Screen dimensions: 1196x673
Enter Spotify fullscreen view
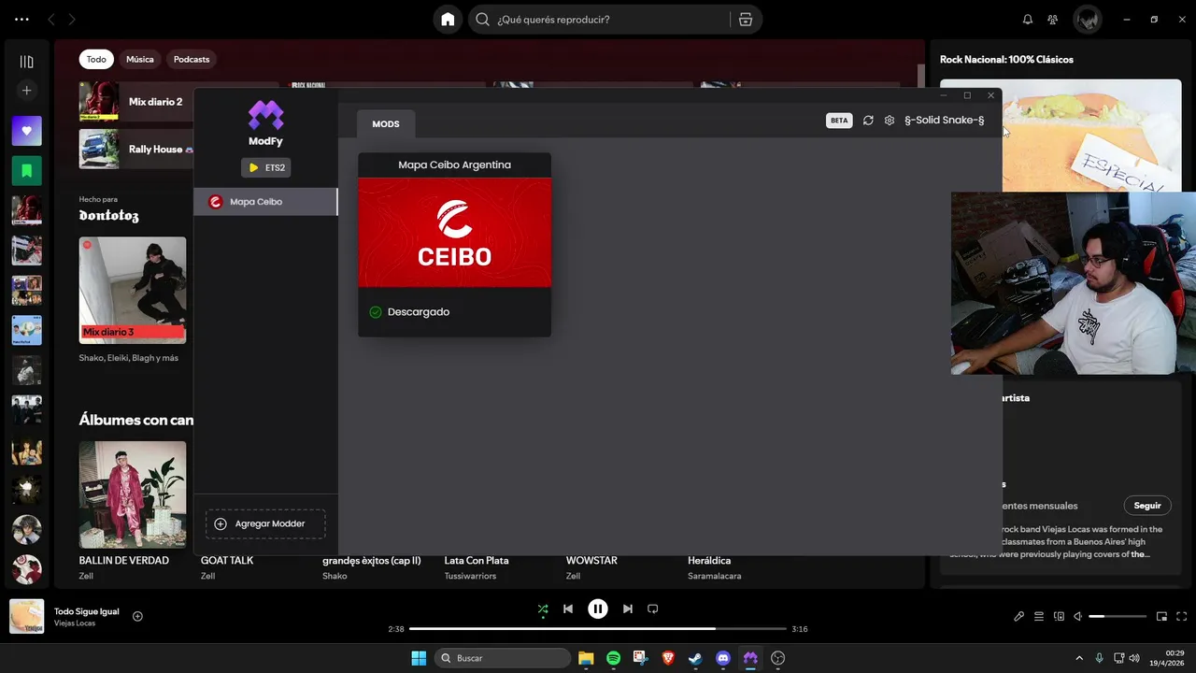[1182, 616]
